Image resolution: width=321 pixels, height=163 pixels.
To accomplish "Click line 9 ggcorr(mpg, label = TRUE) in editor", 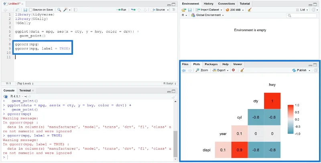I will point(43,48).
